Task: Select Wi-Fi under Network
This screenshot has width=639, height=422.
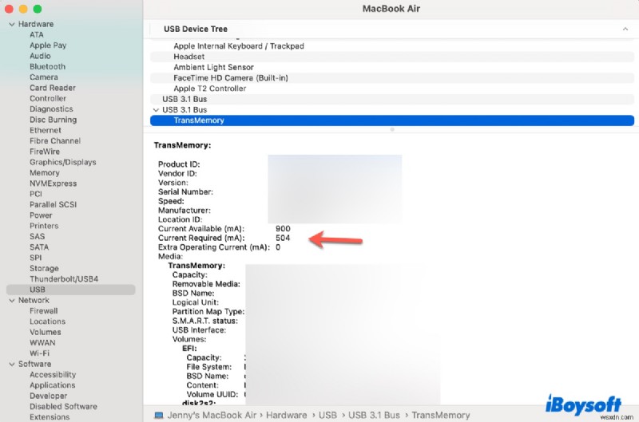Action: tap(39, 353)
